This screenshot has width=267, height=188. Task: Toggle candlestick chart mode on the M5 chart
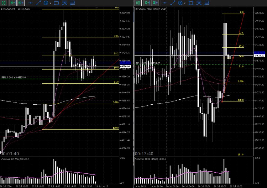[x=4, y=3]
